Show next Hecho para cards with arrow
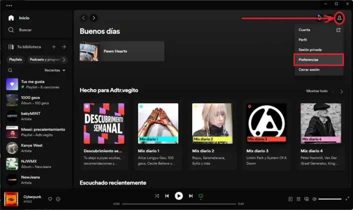Screen dimensions: 353x210 (342, 91)
